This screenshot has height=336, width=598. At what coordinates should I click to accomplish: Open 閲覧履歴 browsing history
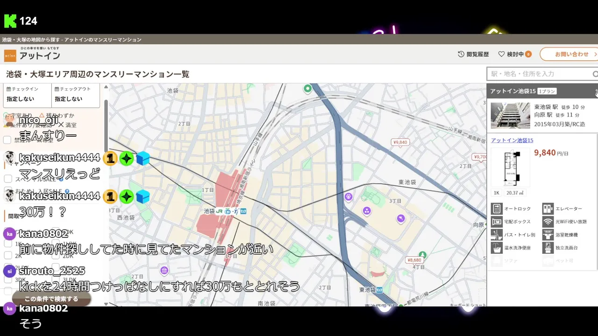pos(473,54)
